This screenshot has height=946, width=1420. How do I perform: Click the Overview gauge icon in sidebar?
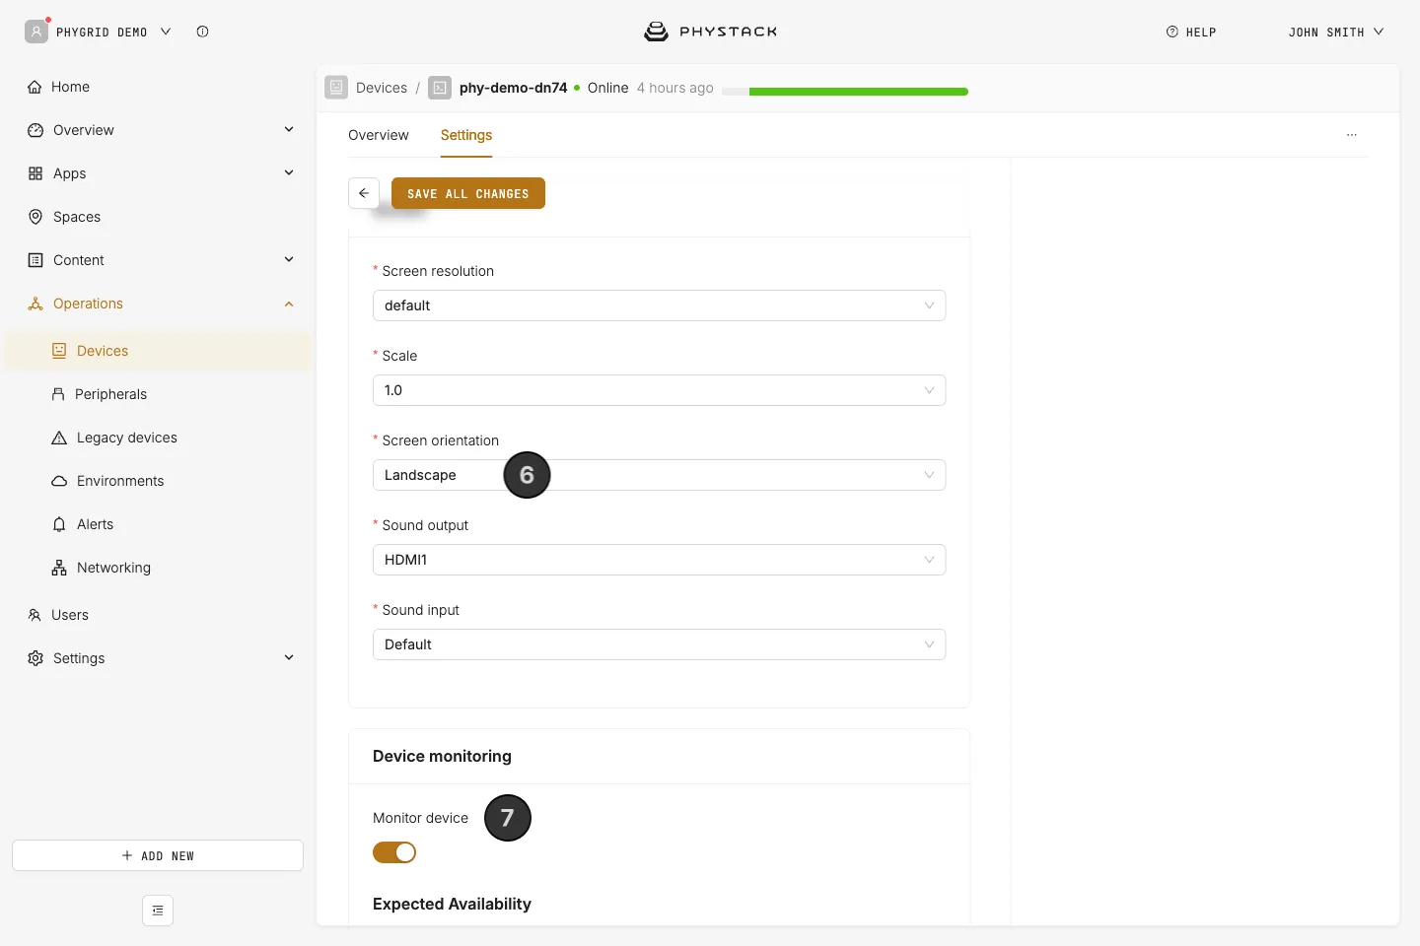(x=35, y=130)
